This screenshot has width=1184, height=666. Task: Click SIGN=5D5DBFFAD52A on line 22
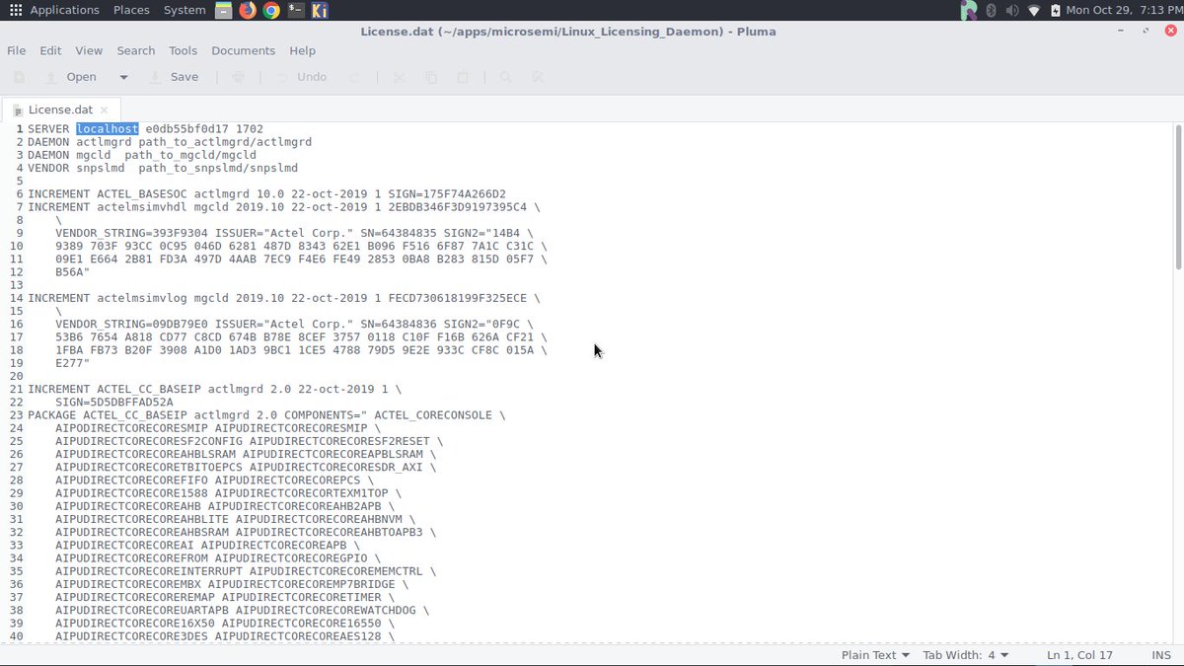[x=114, y=402]
